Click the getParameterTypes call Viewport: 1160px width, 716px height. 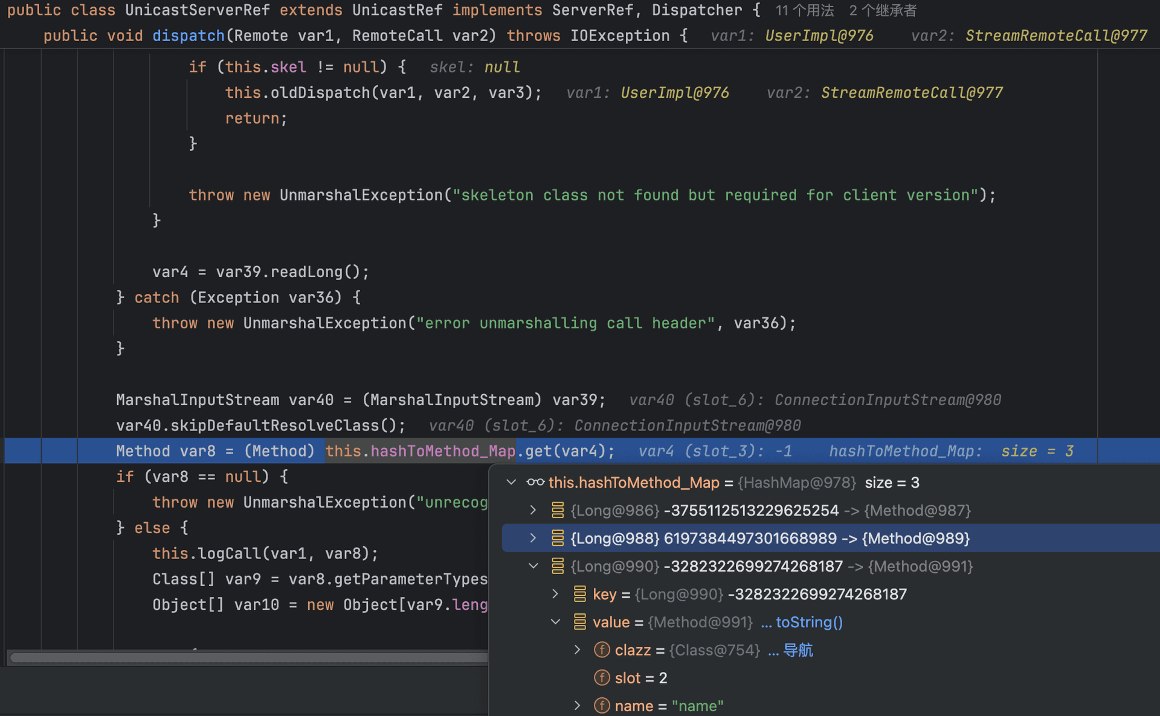[411, 579]
